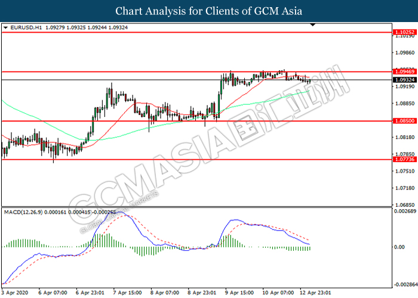Click the 8 Apr 07:00 time label
The image size is (418, 298).
164,293
